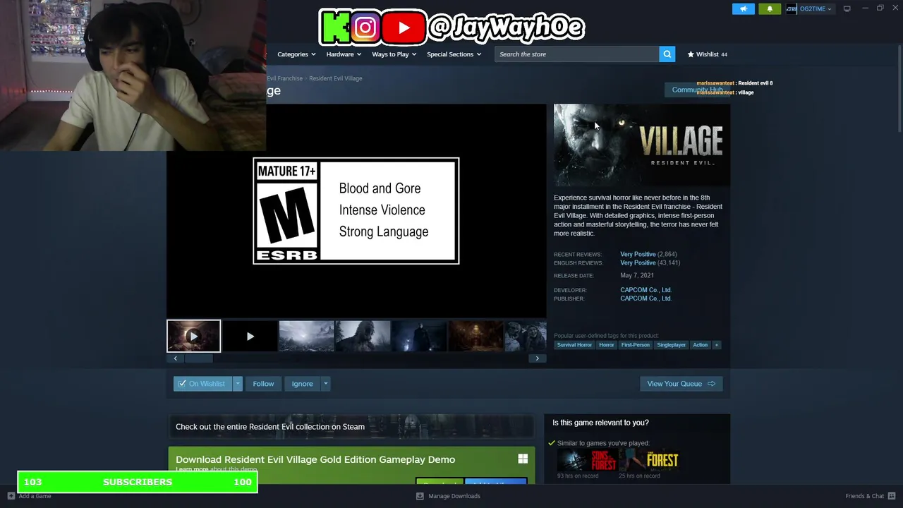The width and height of the screenshot is (903, 508).
Task: Select the First-Person tag
Action: pos(635,345)
